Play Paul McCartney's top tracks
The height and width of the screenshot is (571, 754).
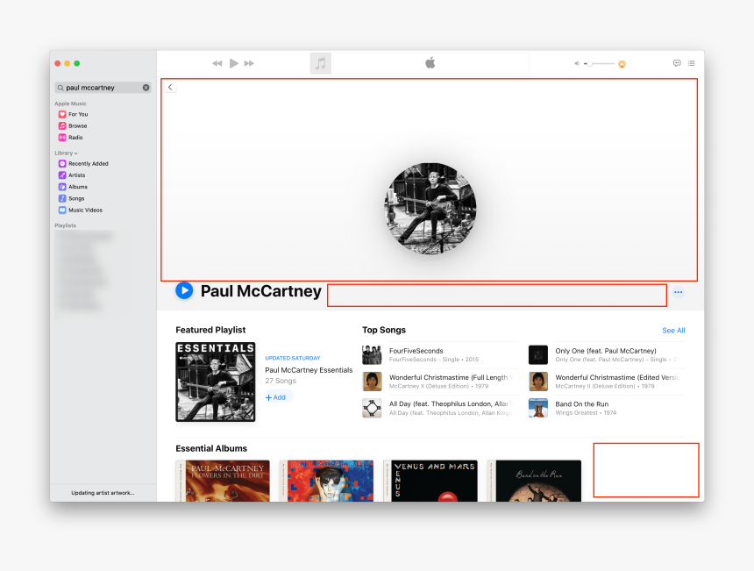click(x=184, y=290)
